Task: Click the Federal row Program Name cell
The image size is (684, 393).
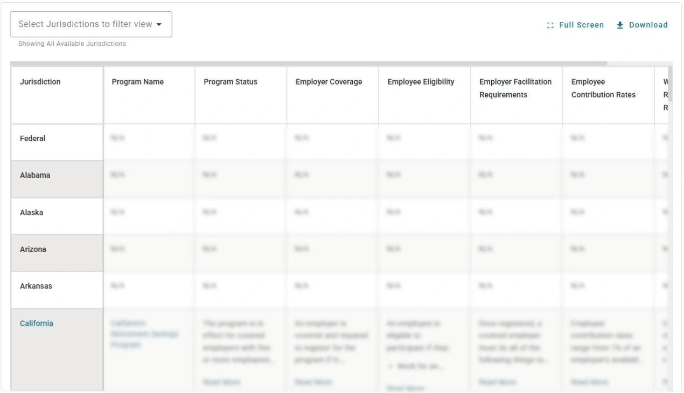Action: click(x=149, y=142)
